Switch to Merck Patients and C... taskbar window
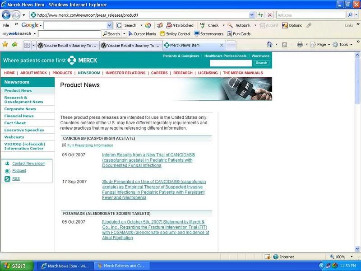 click(121, 266)
